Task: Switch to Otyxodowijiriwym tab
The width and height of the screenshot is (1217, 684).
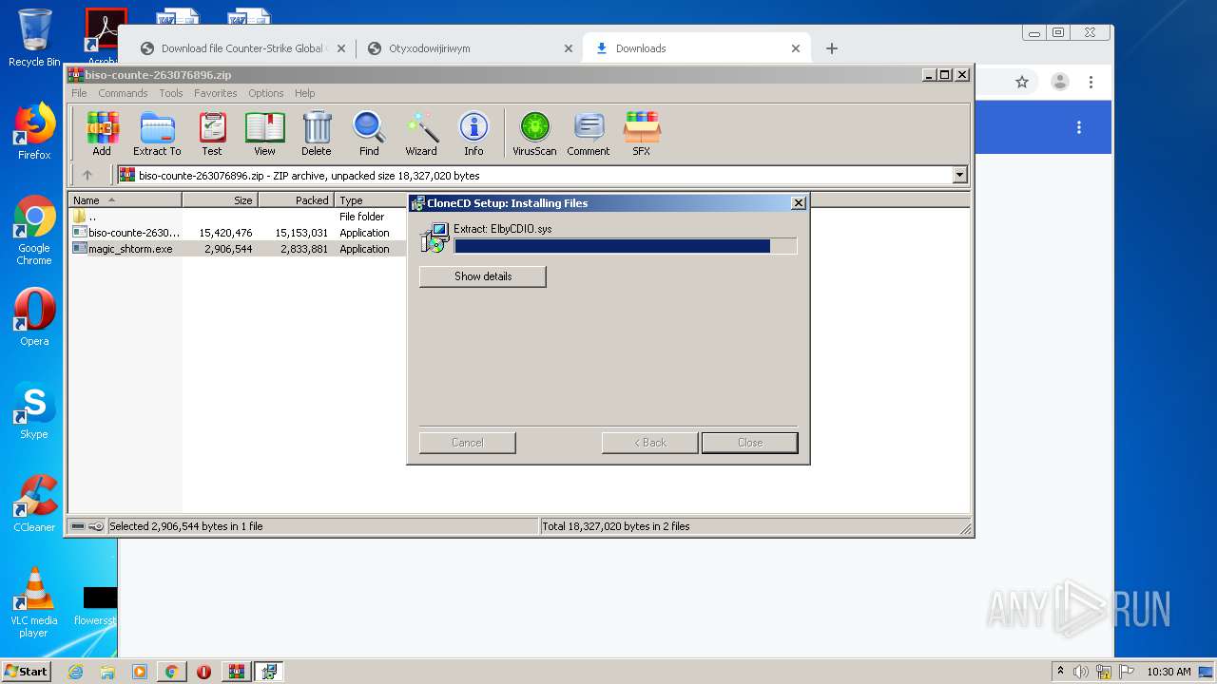Action: click(x=471, y=48)
